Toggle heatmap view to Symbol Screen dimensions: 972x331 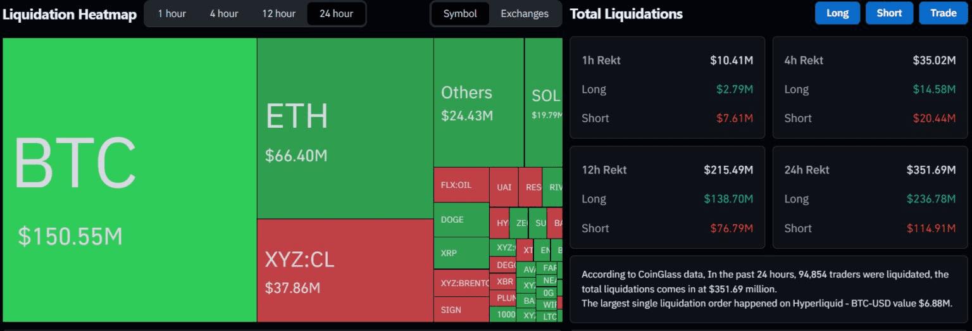click(460, 13)
